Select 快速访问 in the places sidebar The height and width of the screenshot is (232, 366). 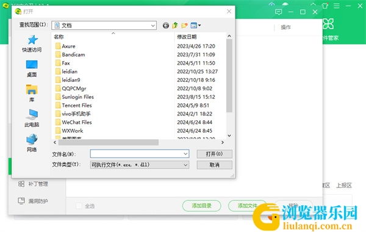pos(32,44)
